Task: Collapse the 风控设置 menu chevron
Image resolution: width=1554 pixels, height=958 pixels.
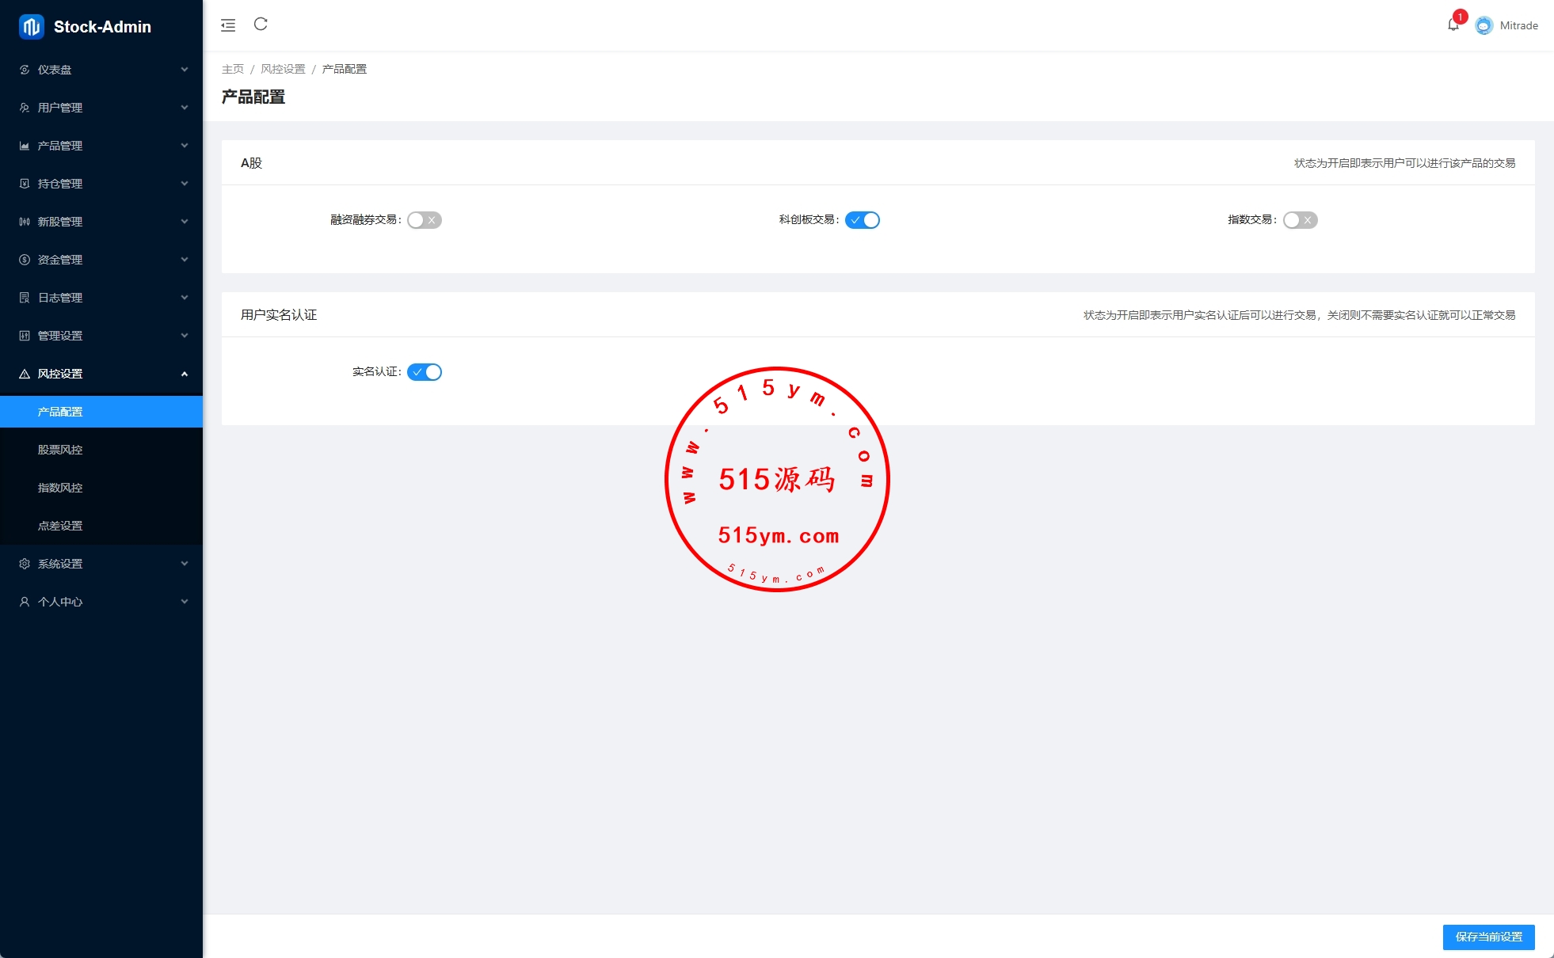Action: tap(185, 374)
